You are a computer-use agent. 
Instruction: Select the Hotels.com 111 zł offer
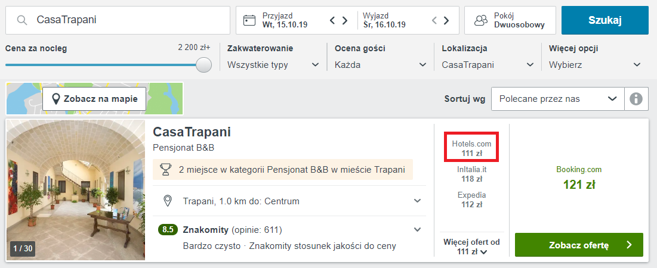(x=471, y=148)
